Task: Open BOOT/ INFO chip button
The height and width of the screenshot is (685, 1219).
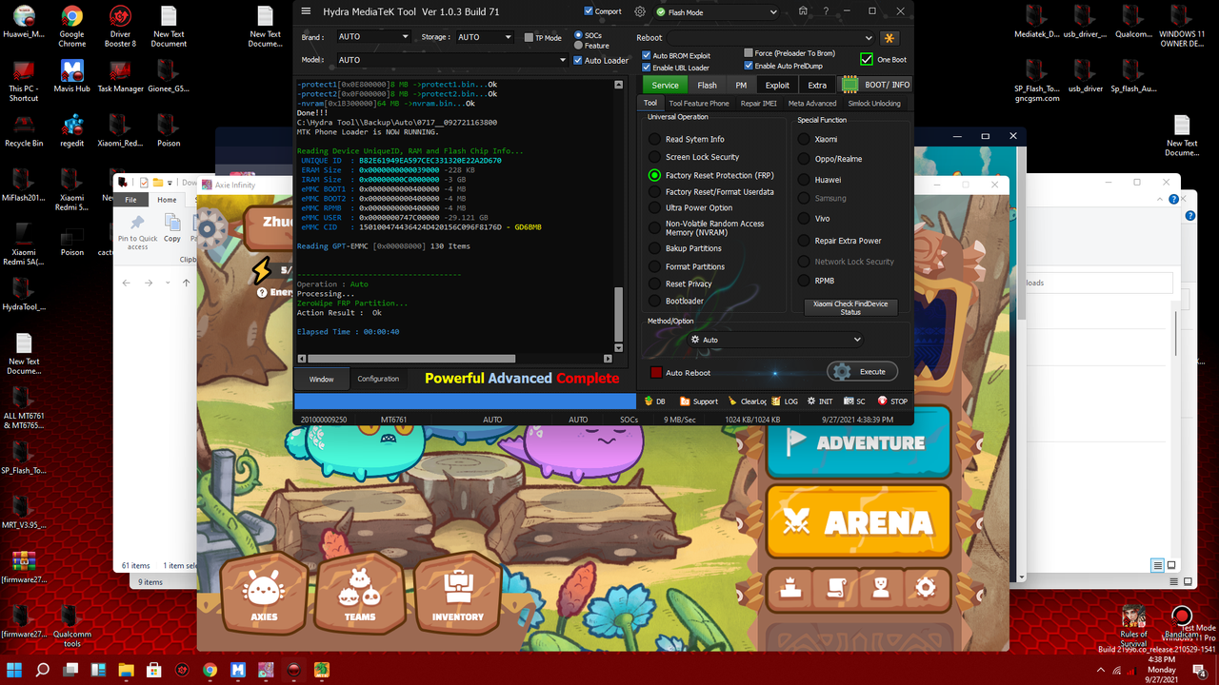Action: coord(875,85)
